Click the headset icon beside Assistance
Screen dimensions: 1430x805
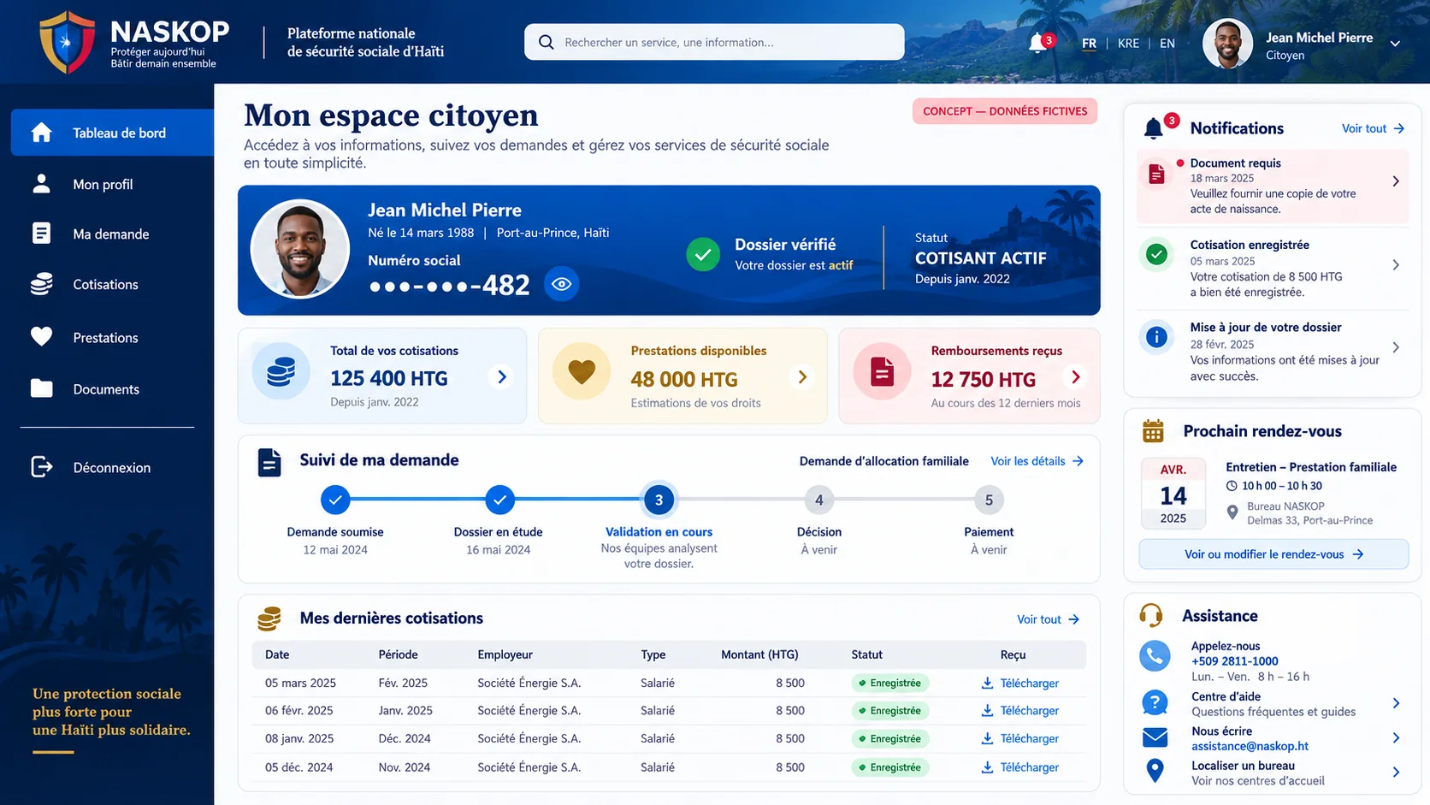click(x=1151, y=615)
